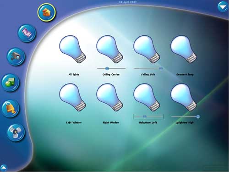
Task: Toggle the Left Window light bulb
Action: pos(73,97)
